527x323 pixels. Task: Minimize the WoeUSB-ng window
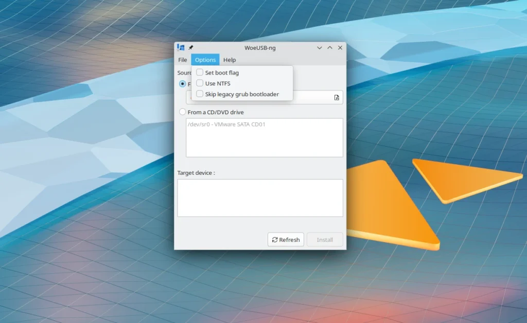point(320,47)
